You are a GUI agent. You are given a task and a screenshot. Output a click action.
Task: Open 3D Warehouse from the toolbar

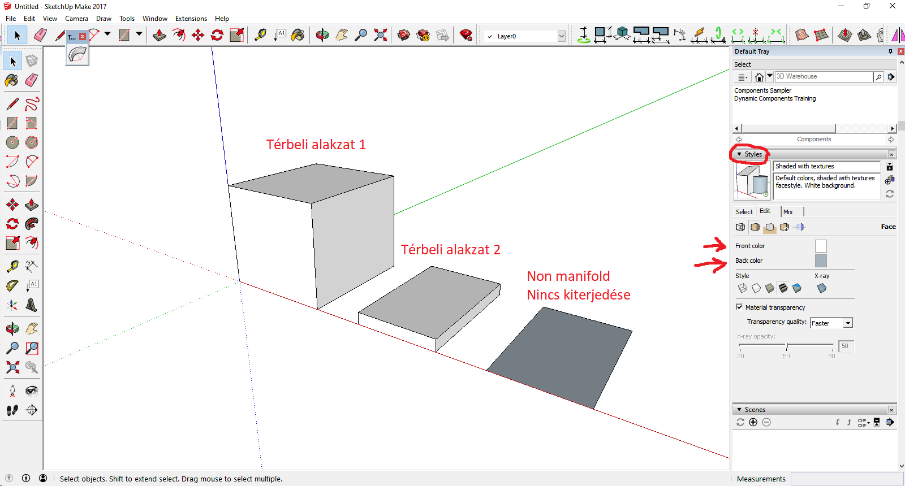[404, 36]
